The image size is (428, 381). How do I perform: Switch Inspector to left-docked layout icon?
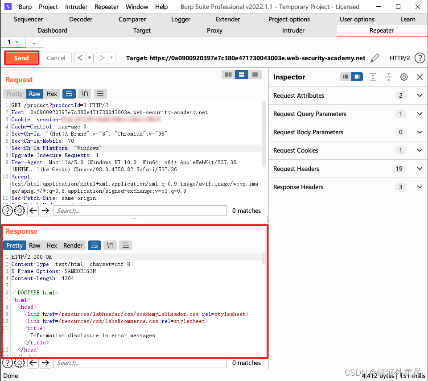coord(346,77)
